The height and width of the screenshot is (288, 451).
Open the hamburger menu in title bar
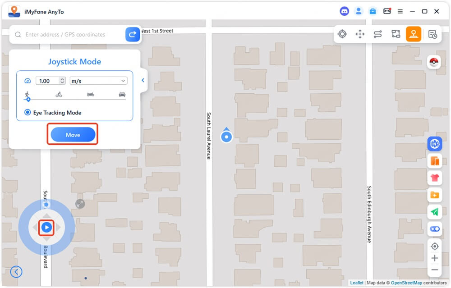click(x=400, y=12)
